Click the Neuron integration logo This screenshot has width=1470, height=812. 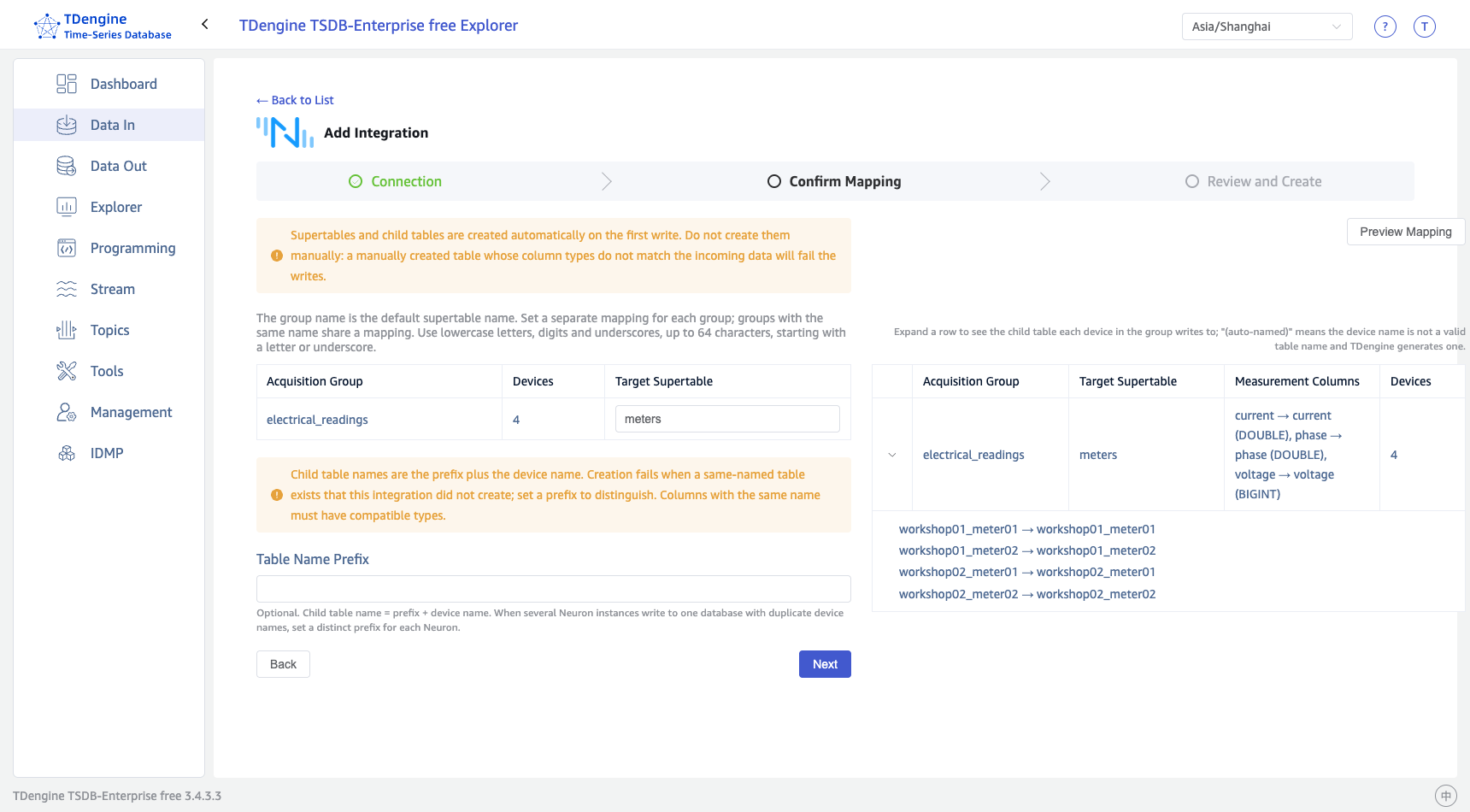pyautogui.click(x=285, y=132)
